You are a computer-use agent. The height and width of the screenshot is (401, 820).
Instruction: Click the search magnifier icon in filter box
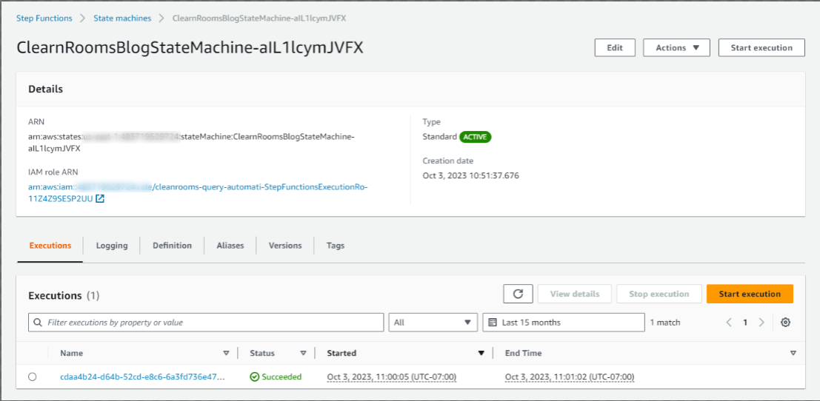click(x=38, y=323)
